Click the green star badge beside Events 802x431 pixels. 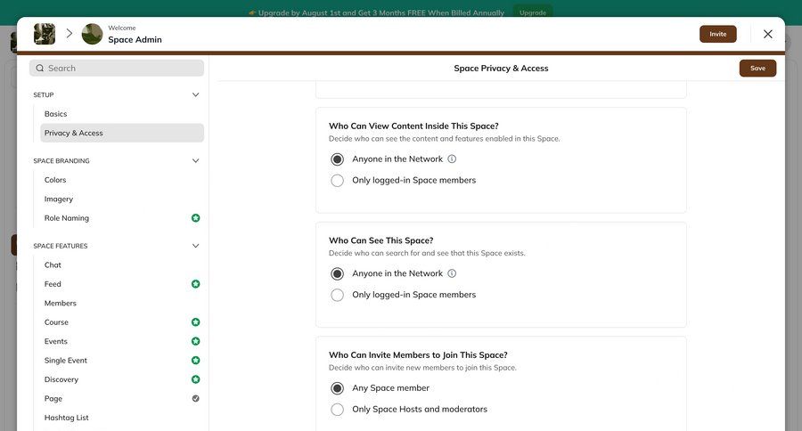click(x=195, y=341)
